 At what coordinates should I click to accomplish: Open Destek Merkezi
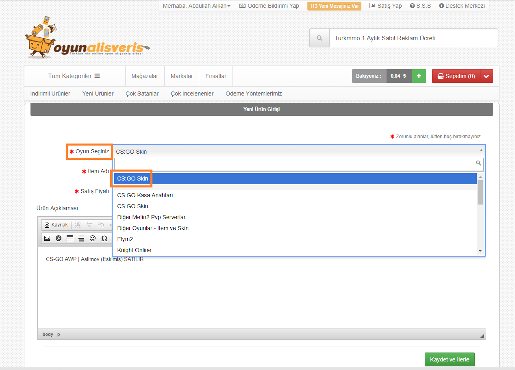[x=462, y=6]
